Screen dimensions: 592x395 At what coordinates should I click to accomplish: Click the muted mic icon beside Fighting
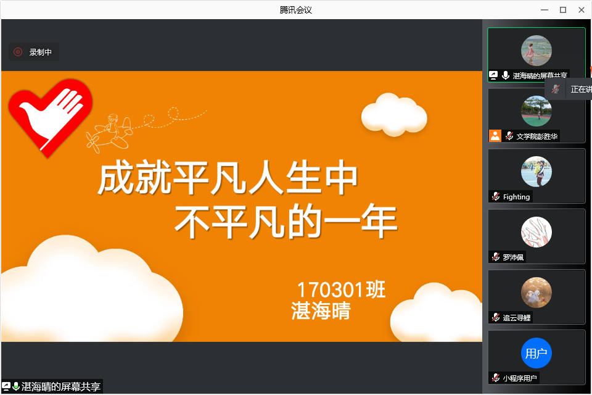(x=495, y=196)
